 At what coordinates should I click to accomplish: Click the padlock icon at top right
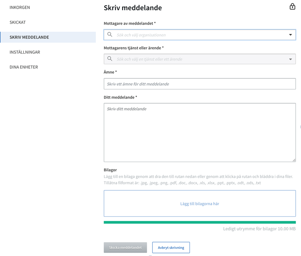click(x=292, y=6)
